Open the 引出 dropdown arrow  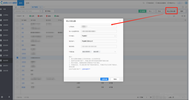(x=163, y=11)
